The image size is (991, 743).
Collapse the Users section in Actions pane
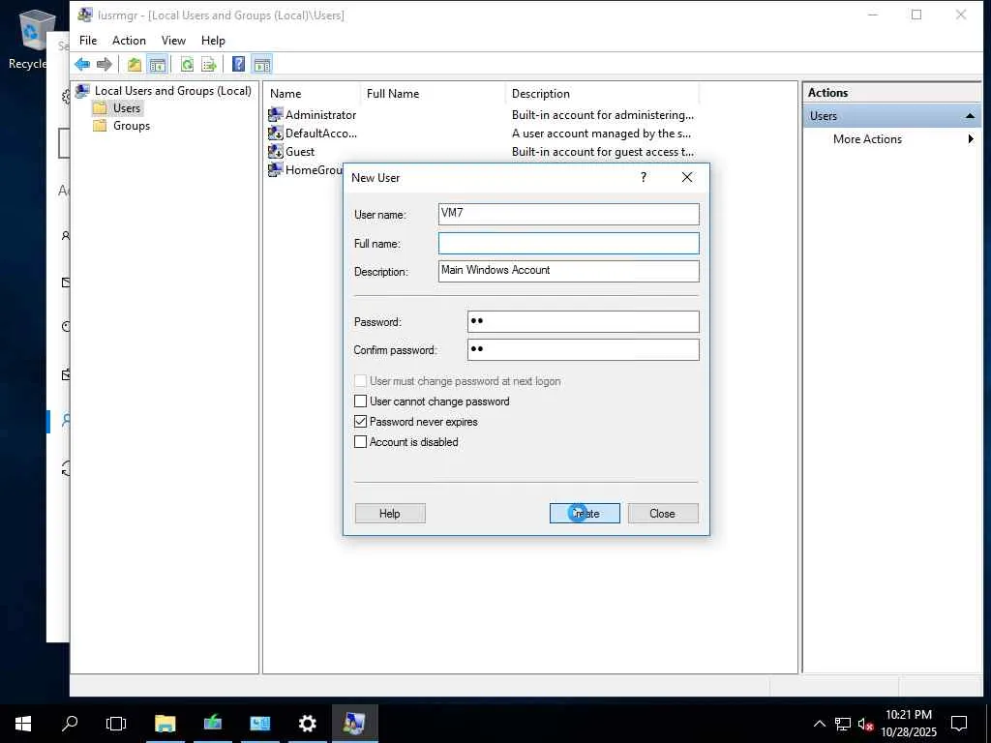[970, 116]
